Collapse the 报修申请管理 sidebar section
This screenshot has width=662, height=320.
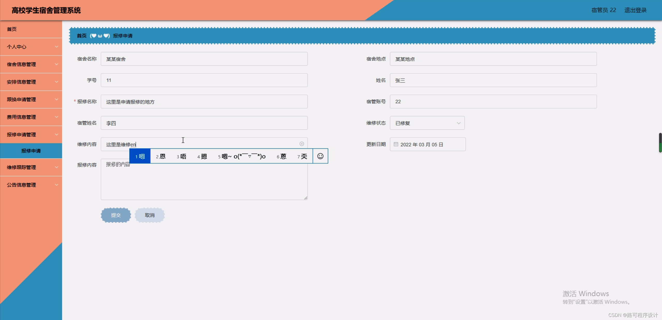[x=31, y=134]
